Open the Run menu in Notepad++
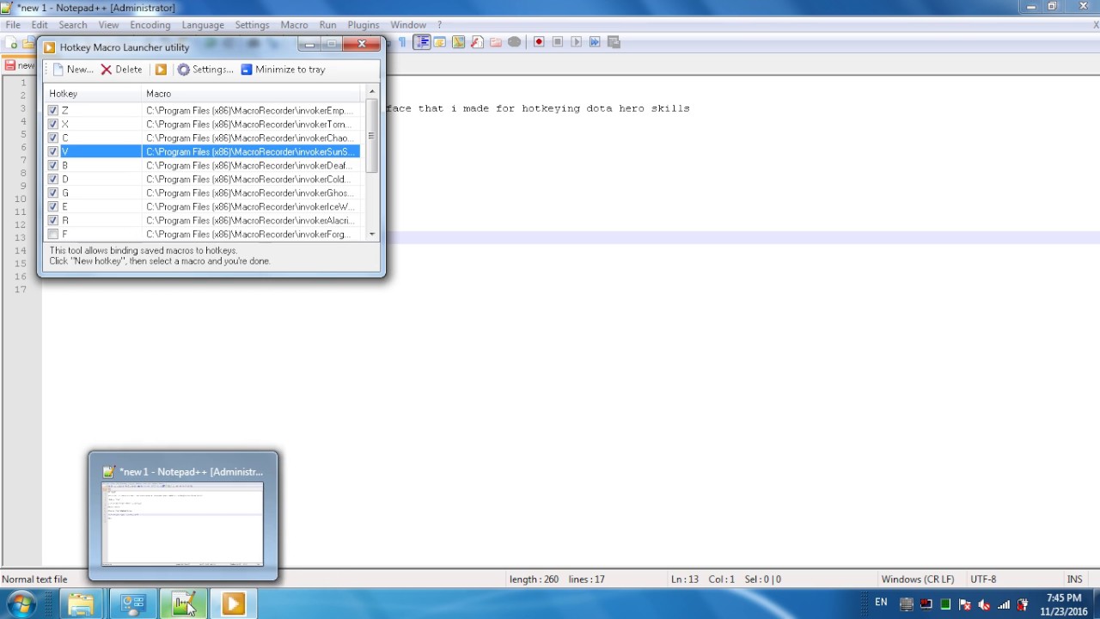 327,25
